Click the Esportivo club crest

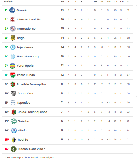coord(13,103)
